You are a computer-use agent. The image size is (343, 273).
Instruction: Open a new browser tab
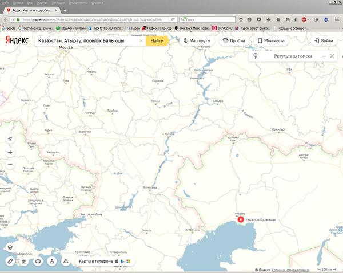(65, 10)
